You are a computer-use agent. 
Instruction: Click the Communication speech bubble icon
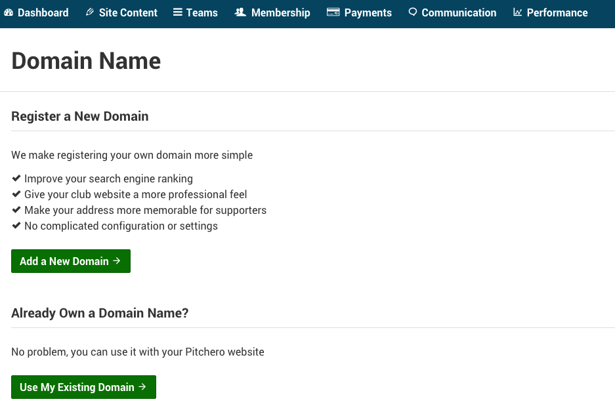(x=413, y=12)
